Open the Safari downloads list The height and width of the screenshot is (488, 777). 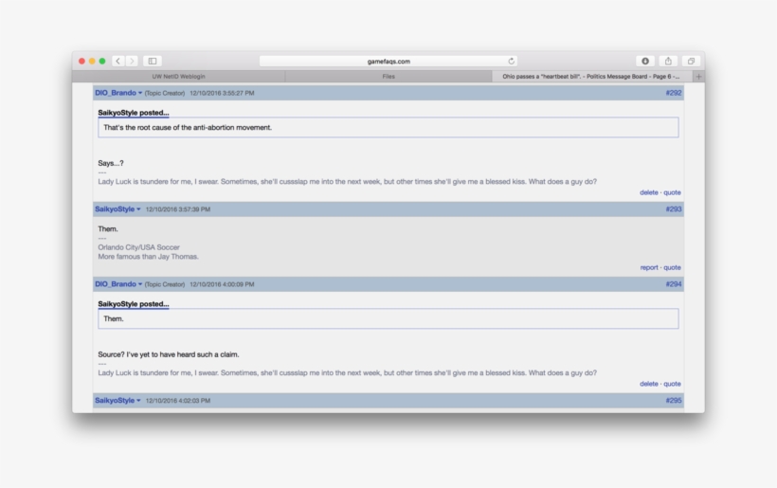click(x=645, y=61)
